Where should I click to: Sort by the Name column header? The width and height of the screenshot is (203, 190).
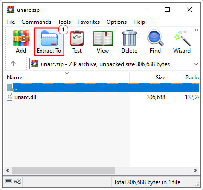66,78
